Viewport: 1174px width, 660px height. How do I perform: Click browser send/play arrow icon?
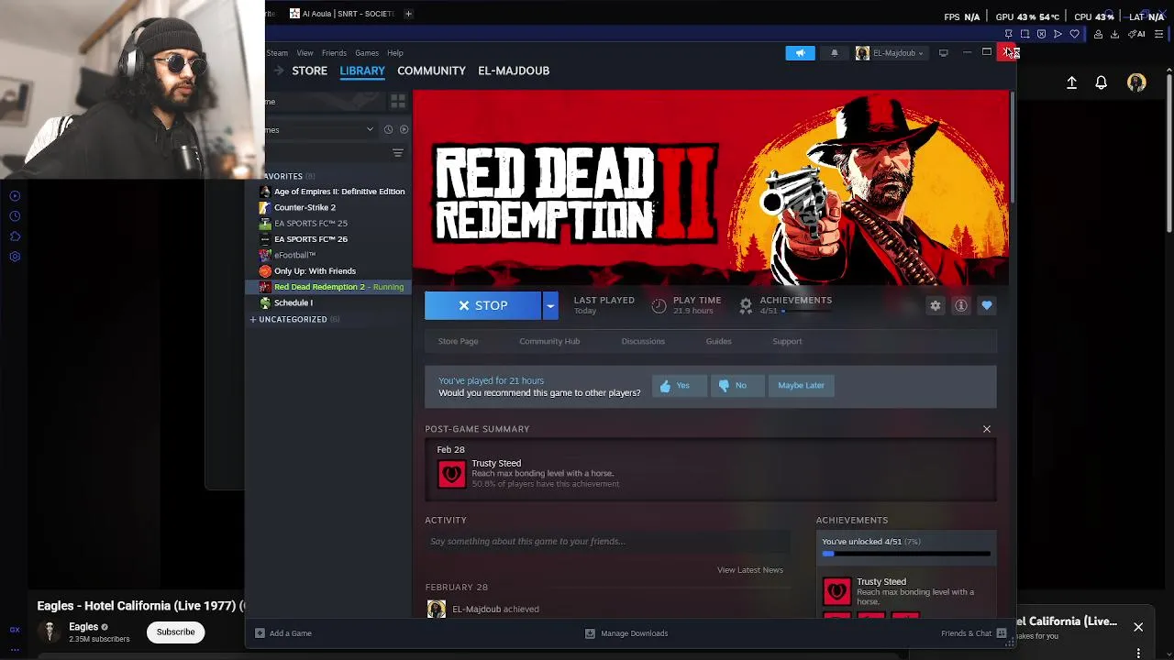1058,34
